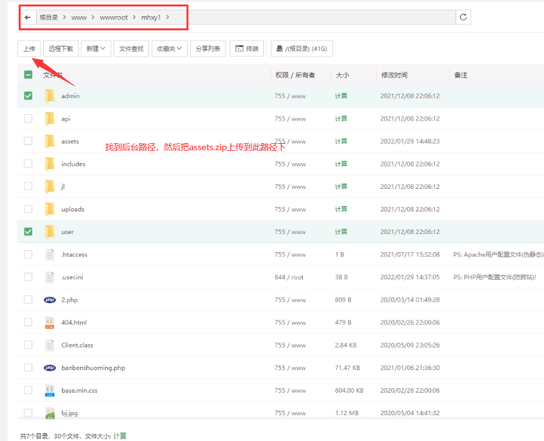
Task: Check the includes folder checkbox
Action: tap(28, 164)
